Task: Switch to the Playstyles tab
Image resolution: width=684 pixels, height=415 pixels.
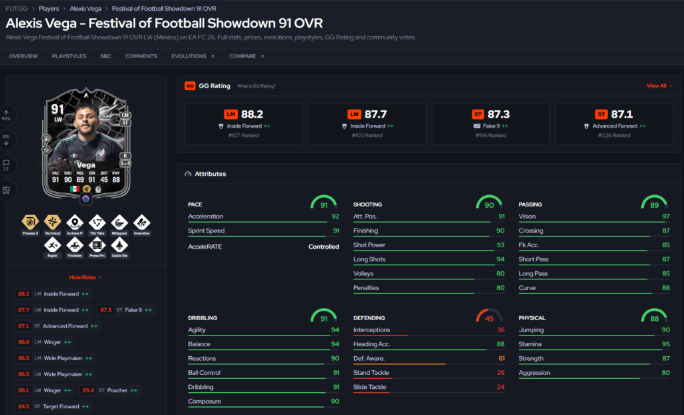Action: [69, 56]
